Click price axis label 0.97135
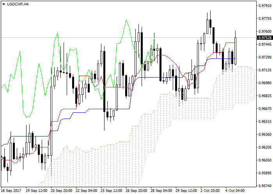The height and width of the screenshot is (195, 273). tap(265, 70)
